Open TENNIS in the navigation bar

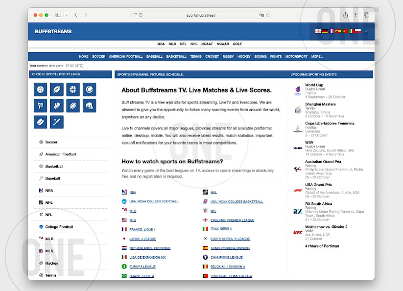click(196, 56)
